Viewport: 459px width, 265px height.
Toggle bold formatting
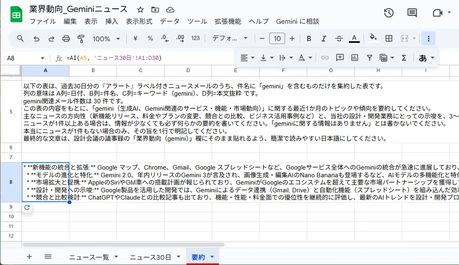[x=309, y=38]
